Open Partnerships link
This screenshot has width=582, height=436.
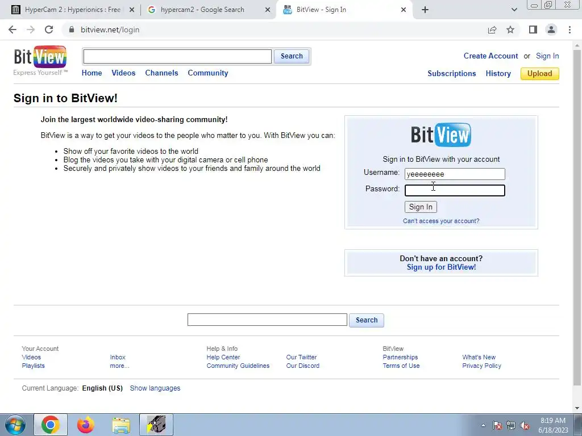coord(400,357)
